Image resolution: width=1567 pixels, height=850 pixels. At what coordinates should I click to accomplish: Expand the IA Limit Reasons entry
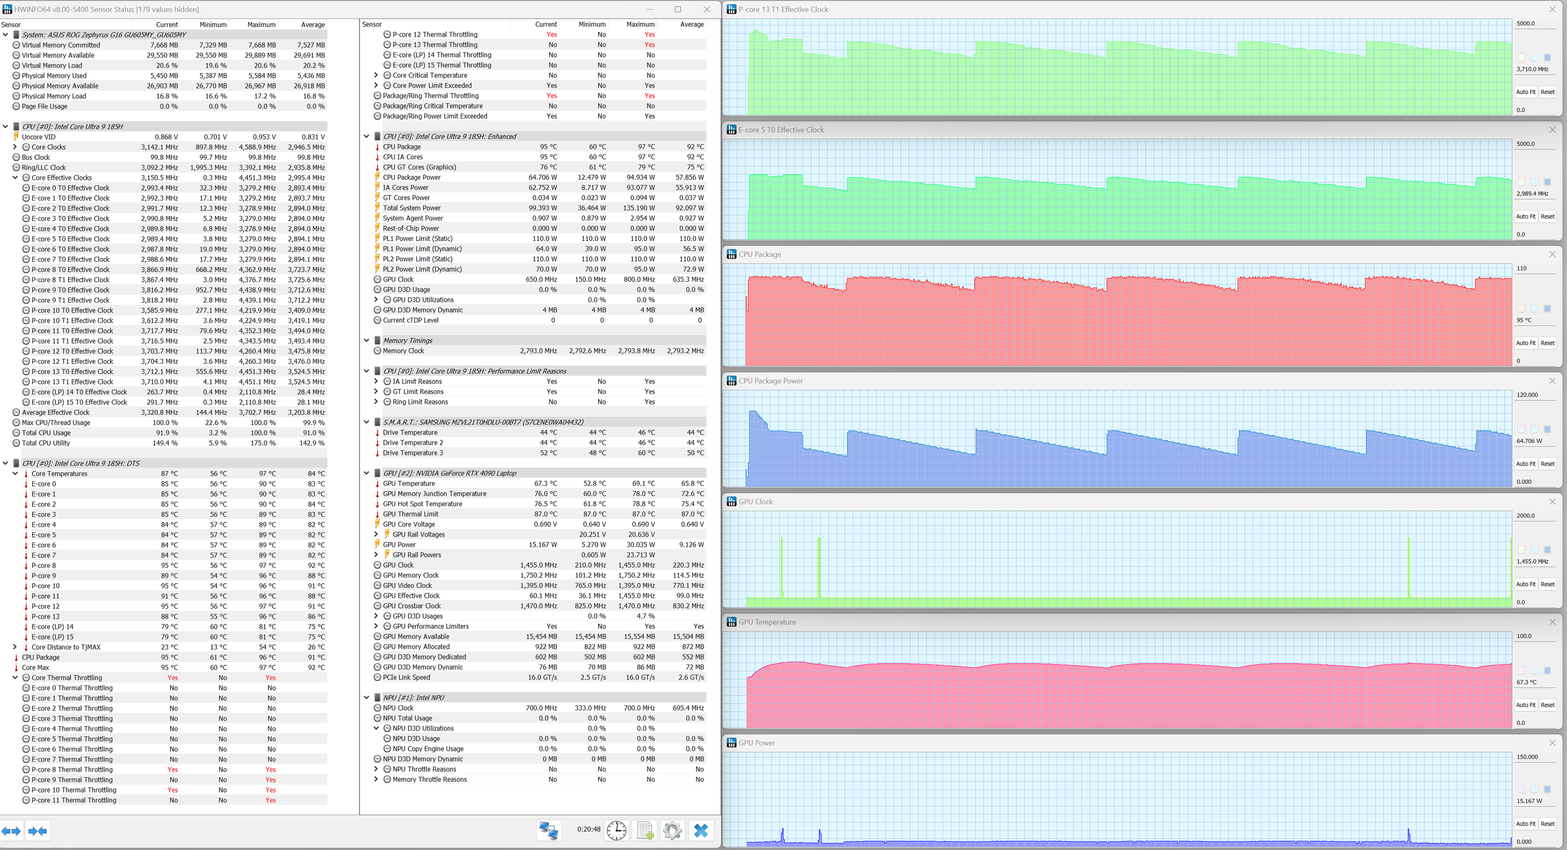pyautogui.click(x=376, y=381)
